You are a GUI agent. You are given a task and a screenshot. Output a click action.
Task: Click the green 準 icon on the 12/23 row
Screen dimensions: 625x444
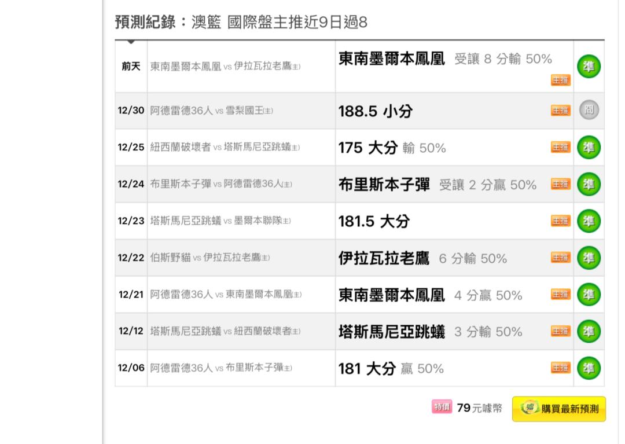pos(589,221)
